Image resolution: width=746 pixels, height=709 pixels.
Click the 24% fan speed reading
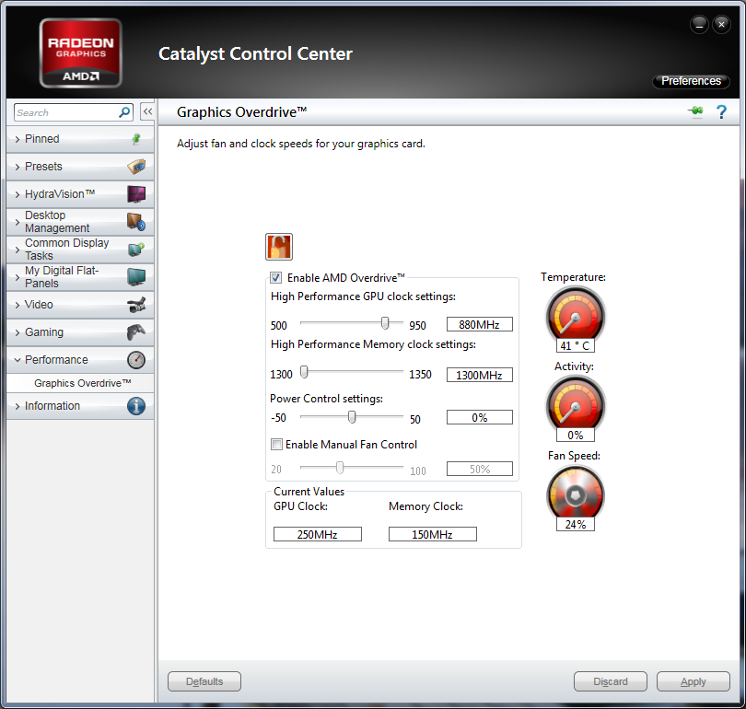576,524
